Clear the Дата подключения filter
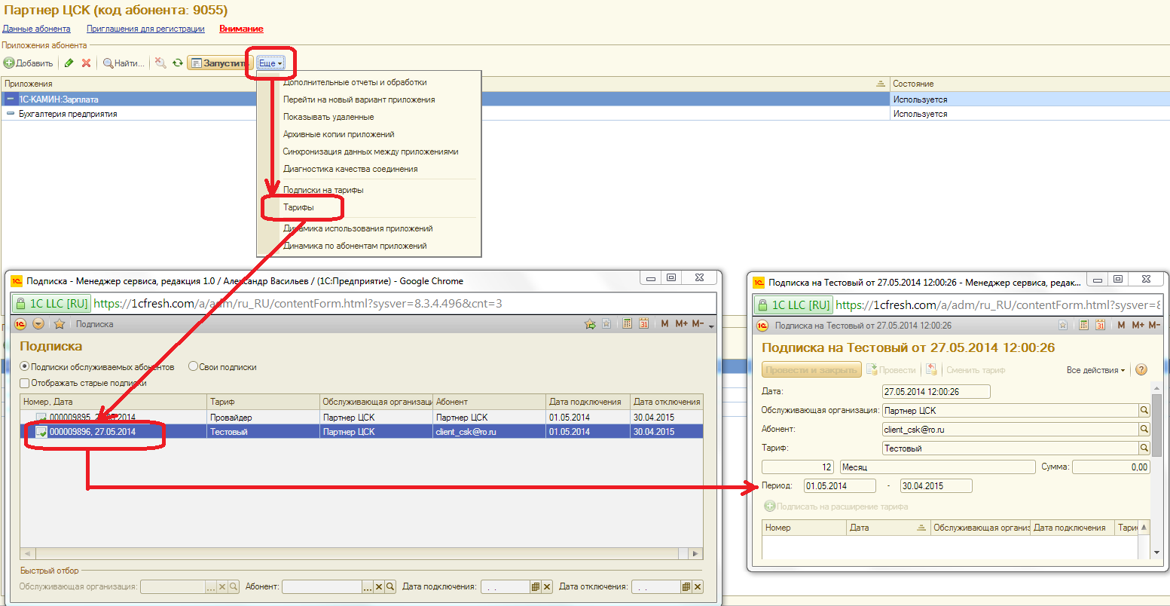This screenshot has height=606, width=1170. pos(547,586)
